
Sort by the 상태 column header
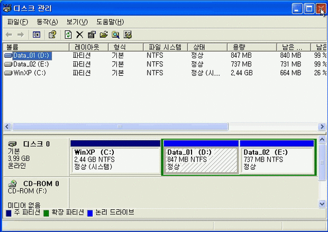point(207,47)
